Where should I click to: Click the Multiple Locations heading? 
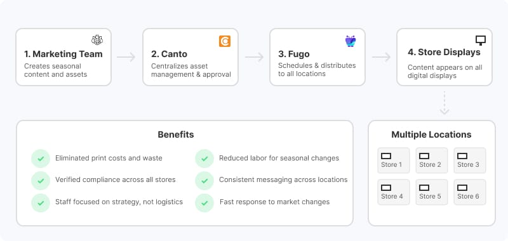(431, 134)
